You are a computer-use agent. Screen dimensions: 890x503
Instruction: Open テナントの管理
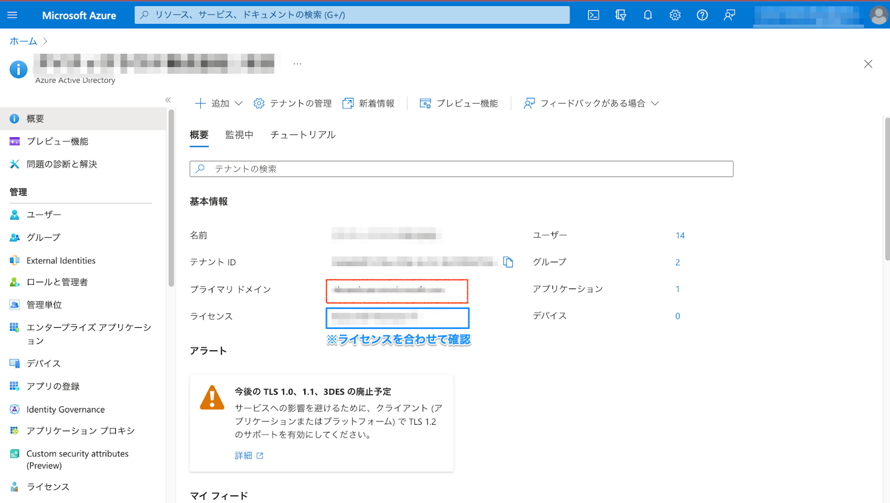coord(293,103)
